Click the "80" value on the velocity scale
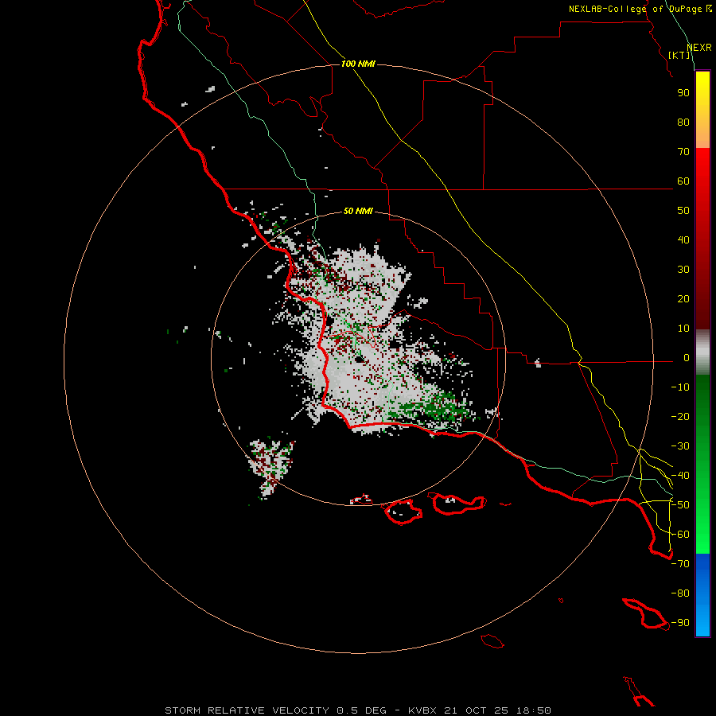The width and height of the screenshot is (716, 716). 683,123
